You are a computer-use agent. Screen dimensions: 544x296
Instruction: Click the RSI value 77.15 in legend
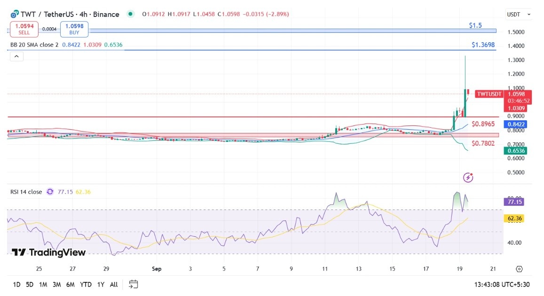(x=65, y=192)
